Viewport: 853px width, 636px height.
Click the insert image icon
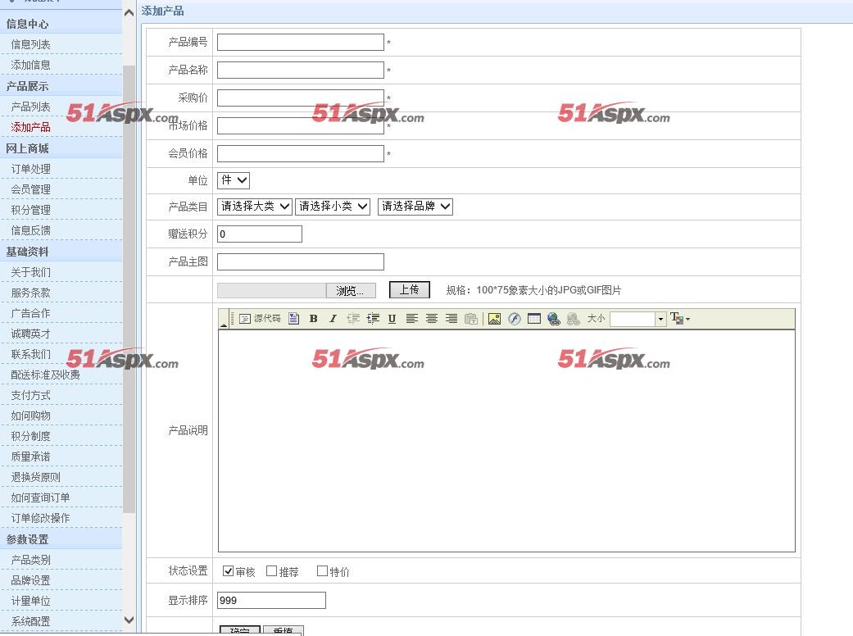[494, 319]
